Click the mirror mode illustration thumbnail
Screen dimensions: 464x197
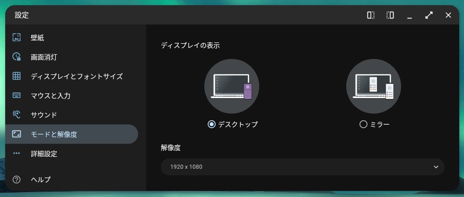tap(374, 86)
